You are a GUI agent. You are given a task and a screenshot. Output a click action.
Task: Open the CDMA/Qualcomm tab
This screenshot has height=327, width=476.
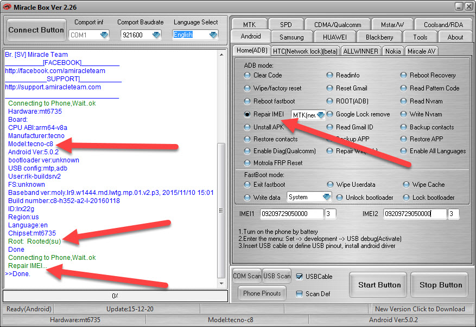point(338,24)
